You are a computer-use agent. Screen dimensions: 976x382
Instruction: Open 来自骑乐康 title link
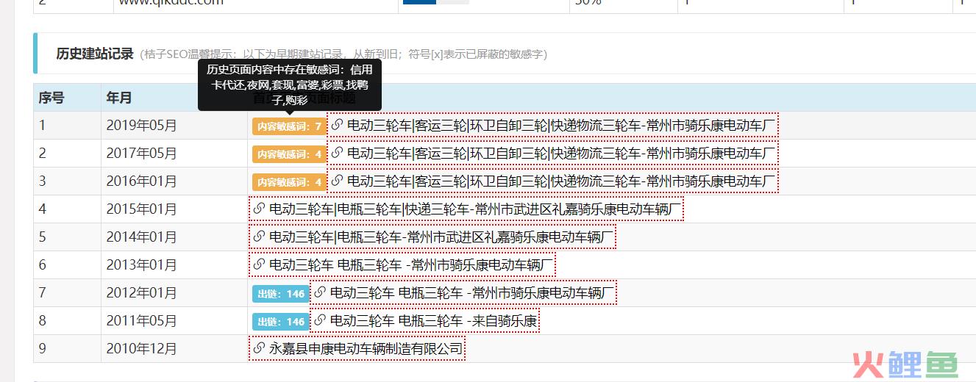click(434, 321)
